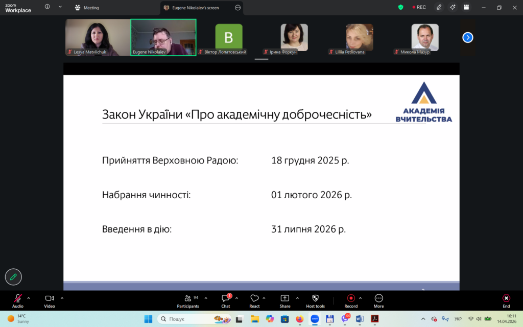Screen dimensions: 523x327
Task: Open Host tools shield icon
Action: coord(315,298)
